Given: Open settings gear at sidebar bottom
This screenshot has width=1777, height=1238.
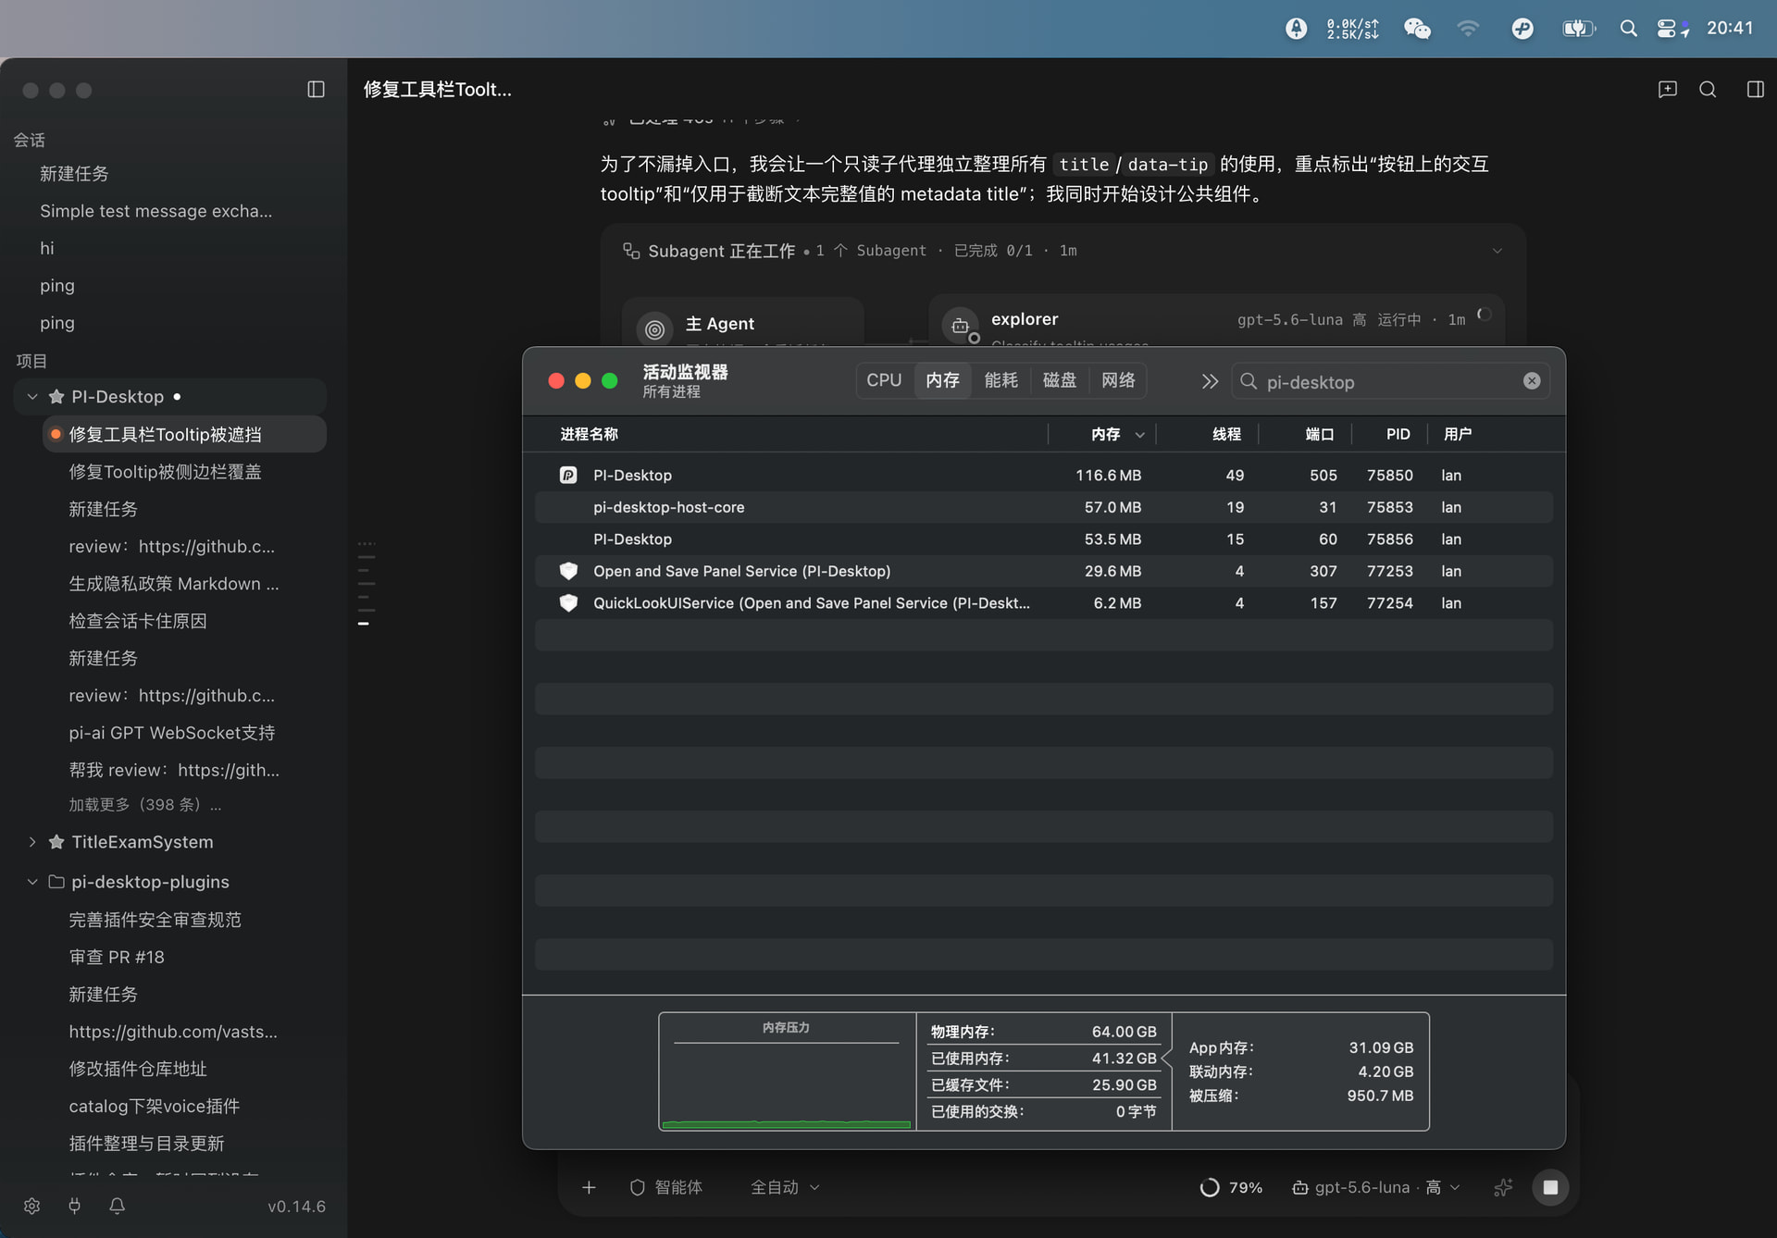Looking at the screenshot, I should point(32,1206).
